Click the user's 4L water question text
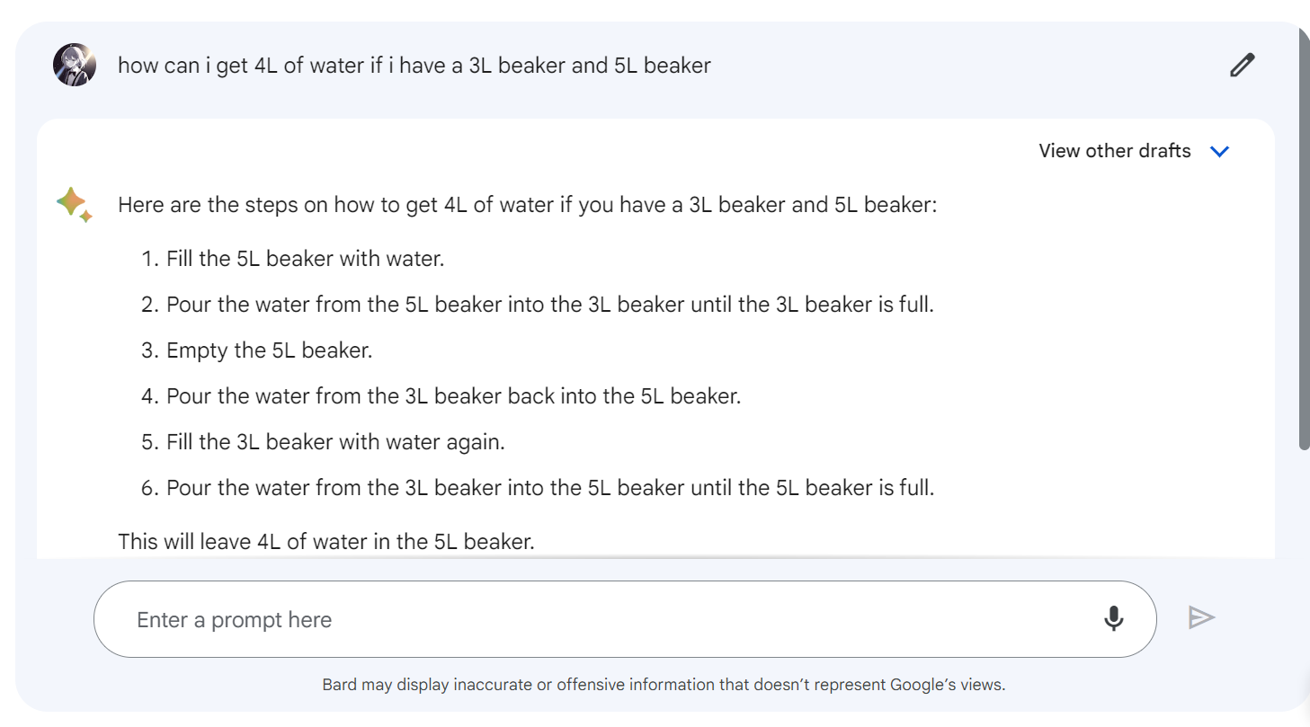 414,66
